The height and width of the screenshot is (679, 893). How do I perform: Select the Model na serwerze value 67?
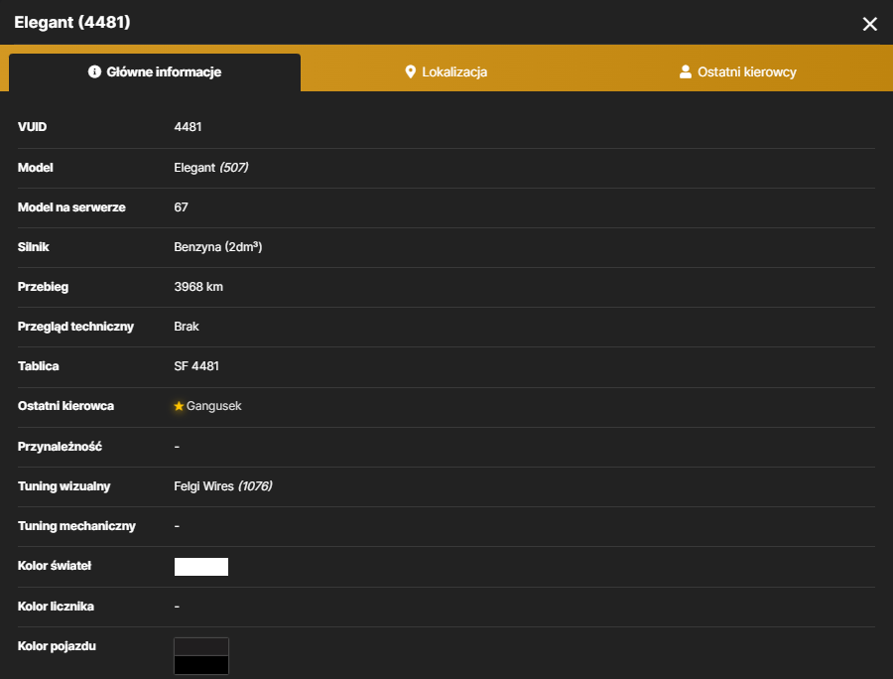[x=182, y=207]
